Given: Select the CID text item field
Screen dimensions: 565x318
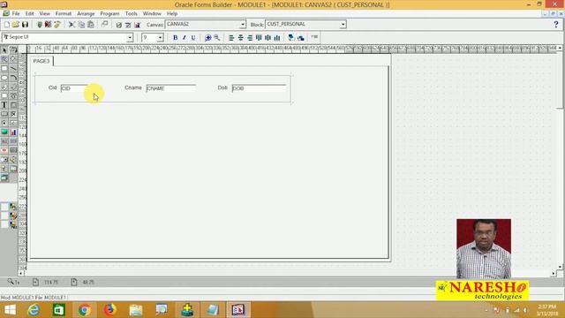Looking at the screenshot, I should 74,88.
